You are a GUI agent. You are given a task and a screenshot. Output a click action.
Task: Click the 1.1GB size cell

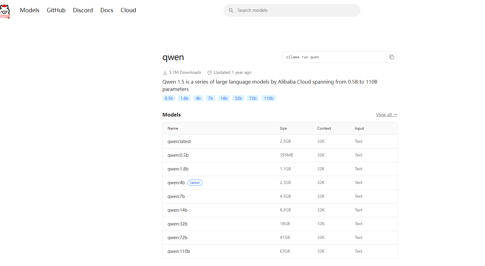[x=285, y=169]
